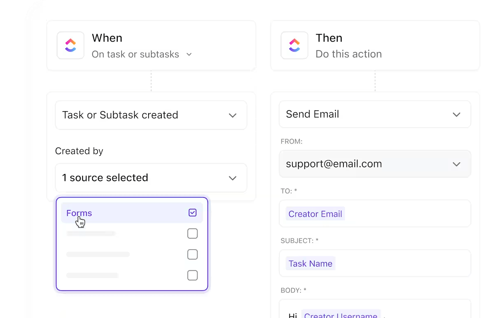Select the Forms option in source list
This screenshot has width=494, height=318.
[x=79, y=213]
